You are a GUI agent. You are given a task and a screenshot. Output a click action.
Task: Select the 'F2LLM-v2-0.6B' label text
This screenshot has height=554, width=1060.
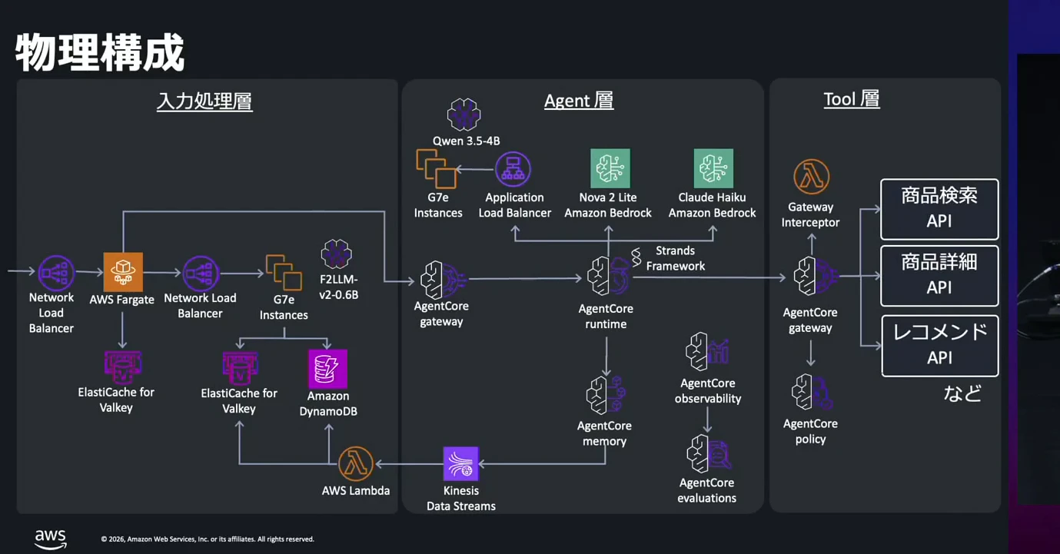point(338,287)
